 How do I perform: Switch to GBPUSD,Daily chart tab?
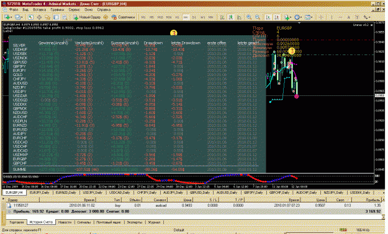pyautogui.click(x=200, y=193)
